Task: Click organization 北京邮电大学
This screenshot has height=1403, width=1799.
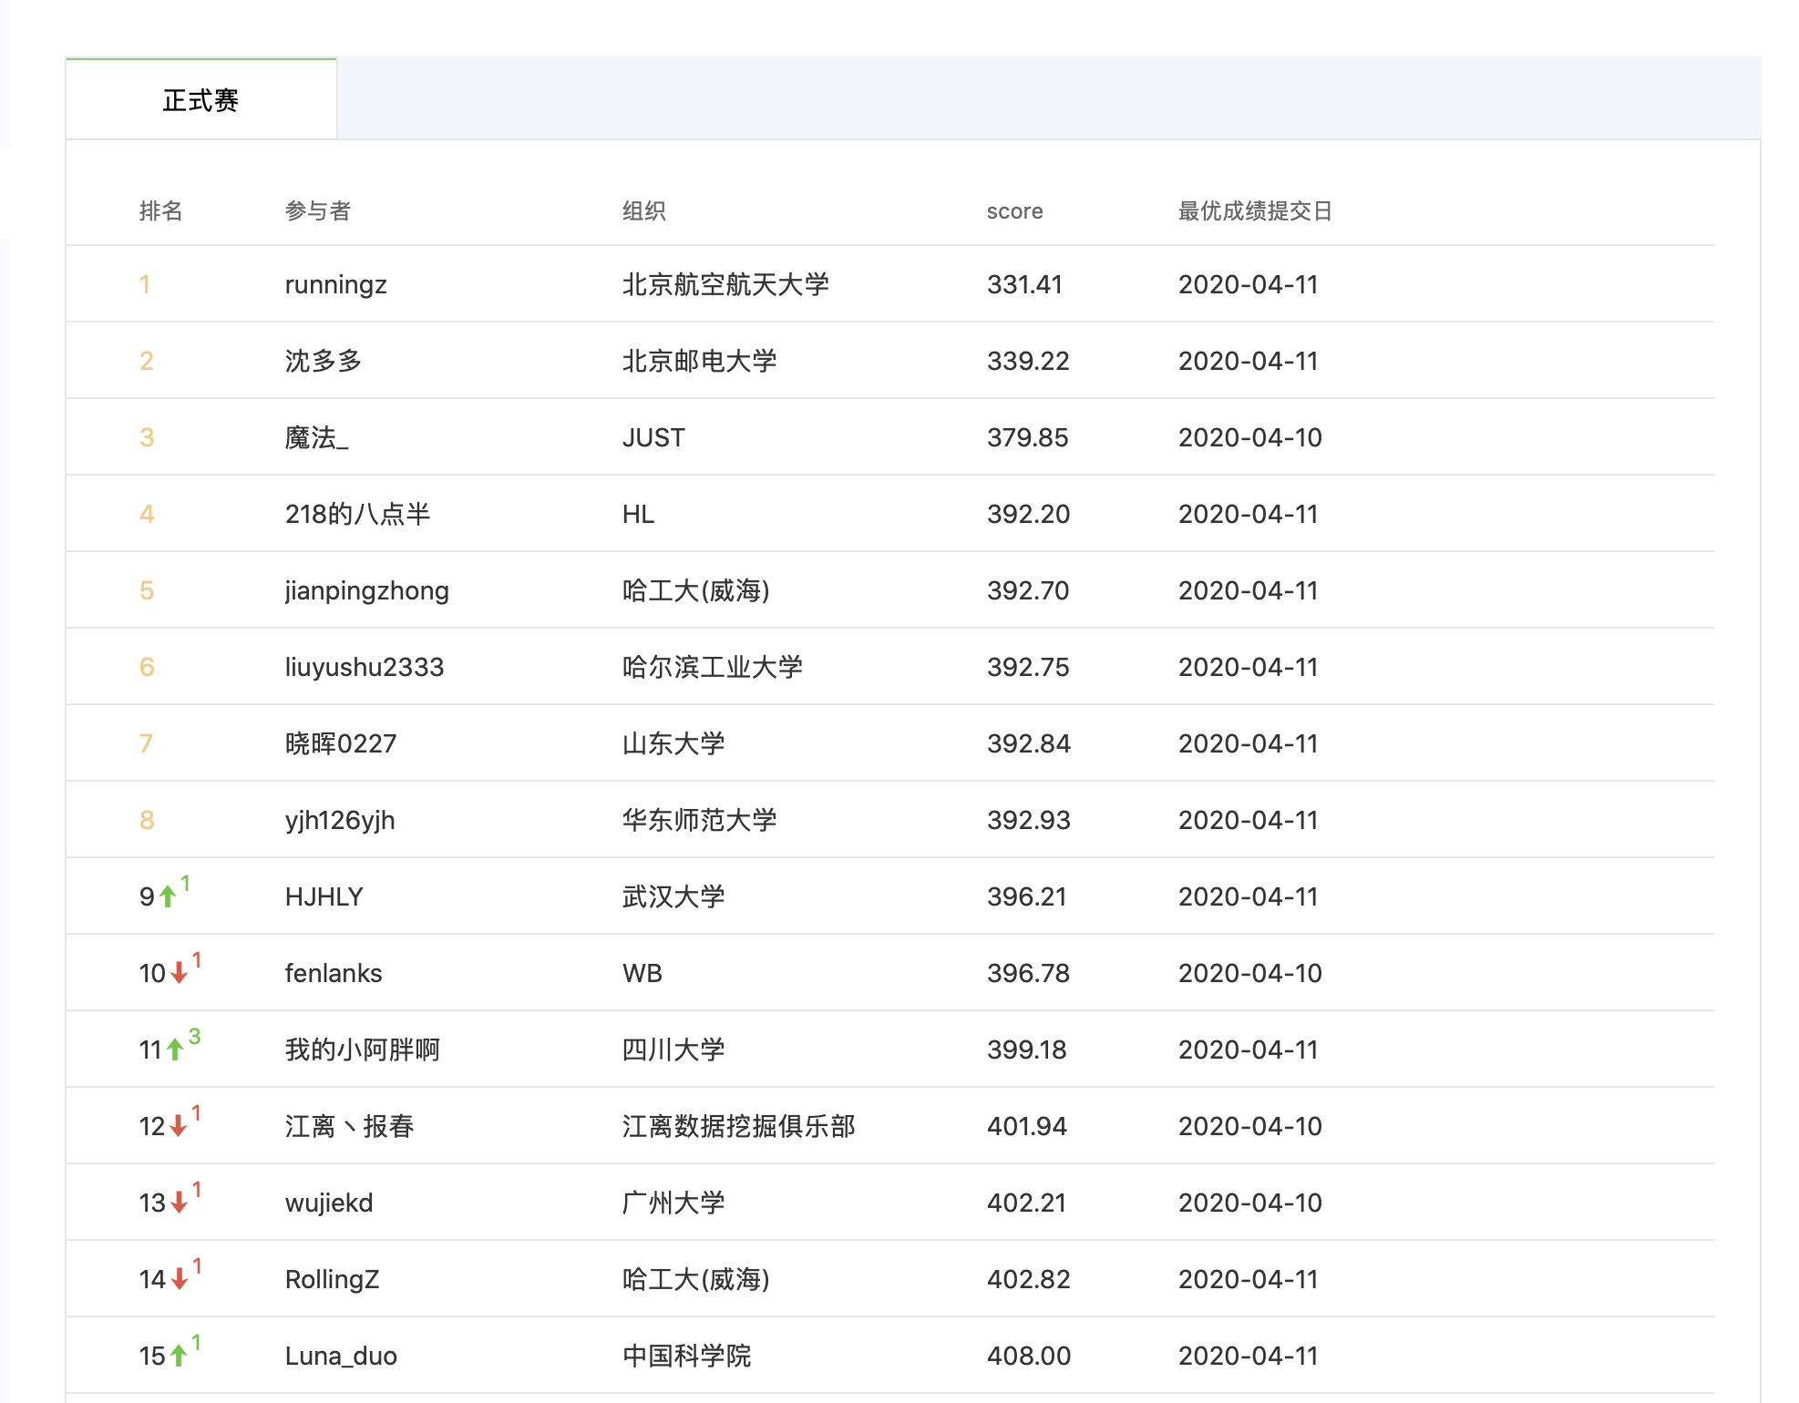Action: pos(700,361)
